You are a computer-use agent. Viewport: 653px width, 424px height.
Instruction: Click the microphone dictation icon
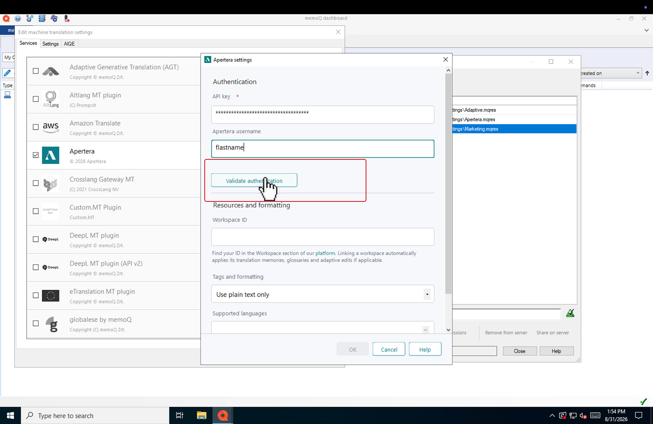[66, 18]
